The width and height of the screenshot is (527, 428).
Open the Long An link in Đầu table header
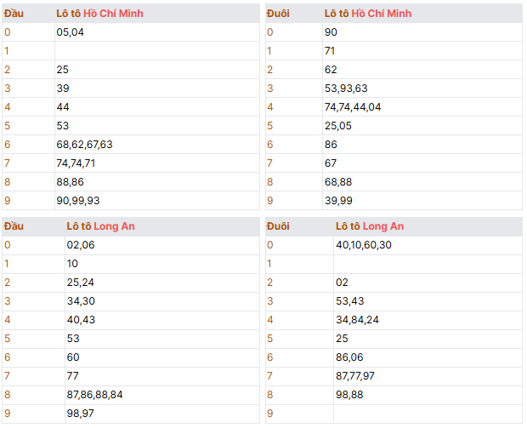(114, 226)
